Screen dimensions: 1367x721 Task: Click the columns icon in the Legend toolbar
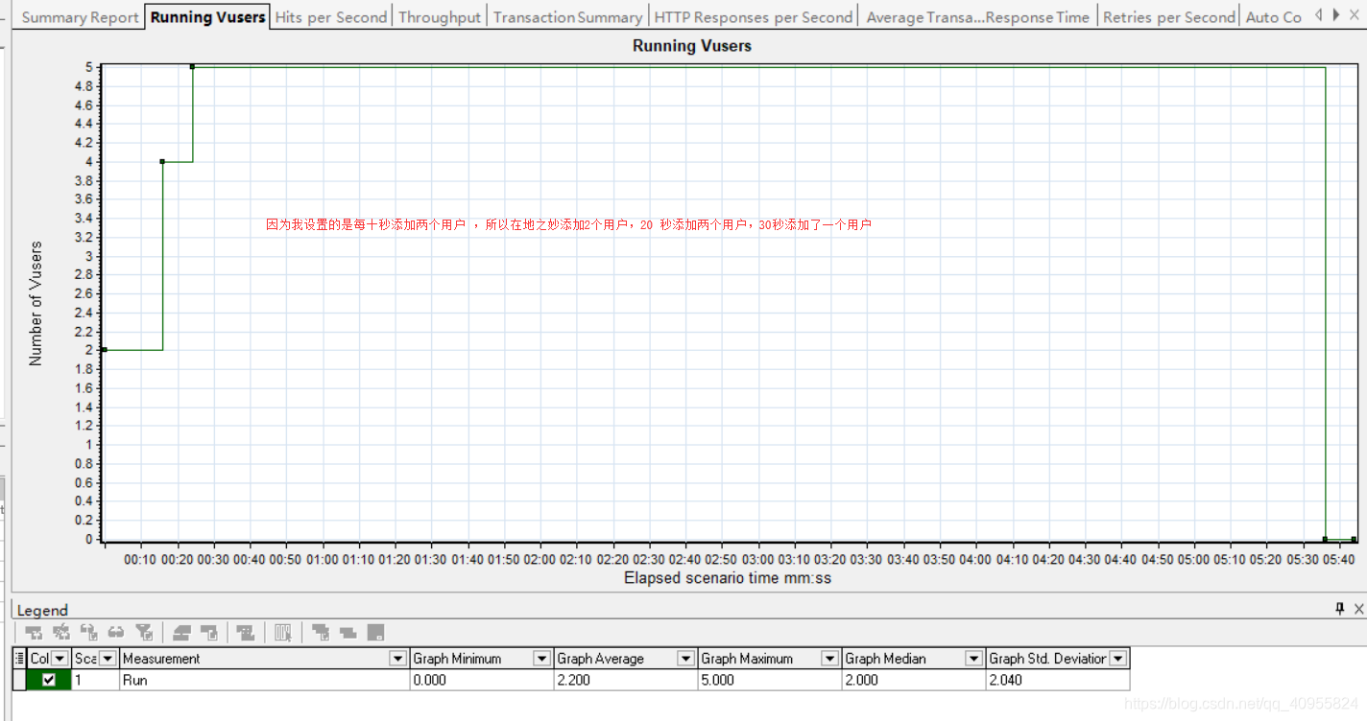(x=283, y=633)
